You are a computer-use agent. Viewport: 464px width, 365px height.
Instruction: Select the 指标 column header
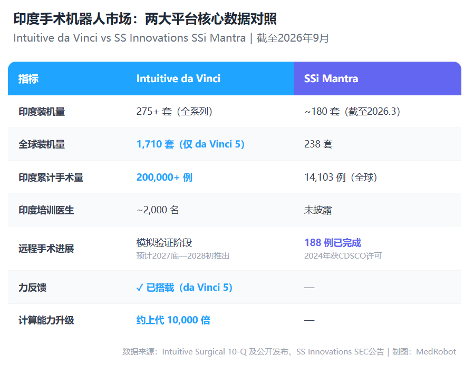pos(28,78)
